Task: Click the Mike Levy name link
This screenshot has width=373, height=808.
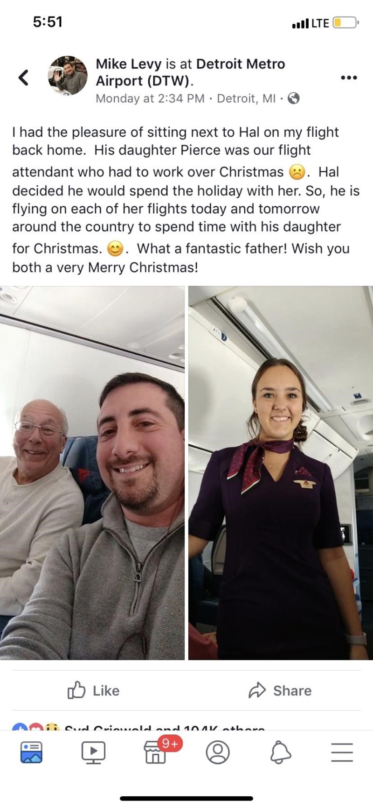Action: point(129,63)
